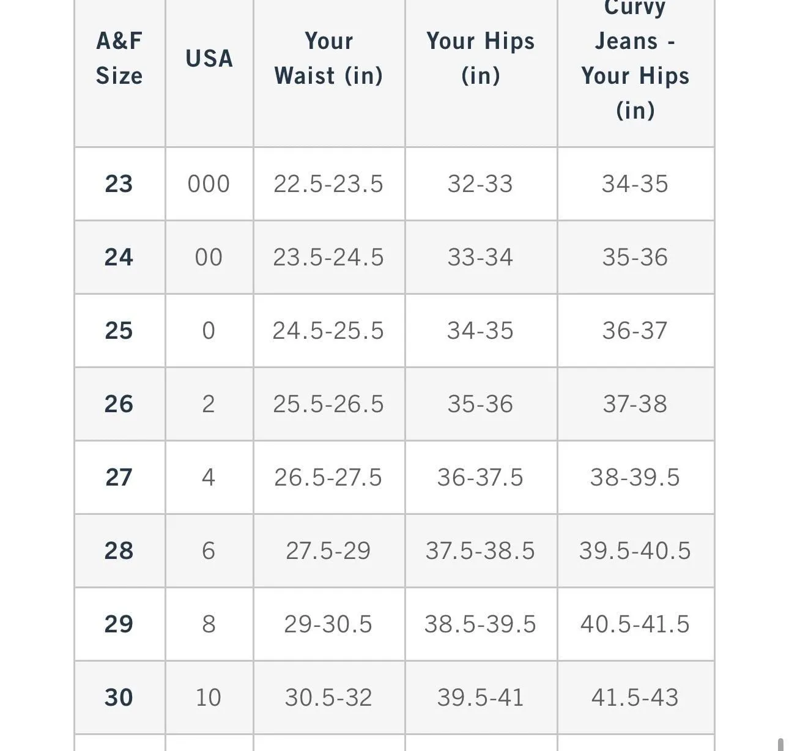Image resolution: width=789 pixels, height=751 pixels.
Task: Select waist value 23.5-24.5
Action: click(x=328, y=257)
